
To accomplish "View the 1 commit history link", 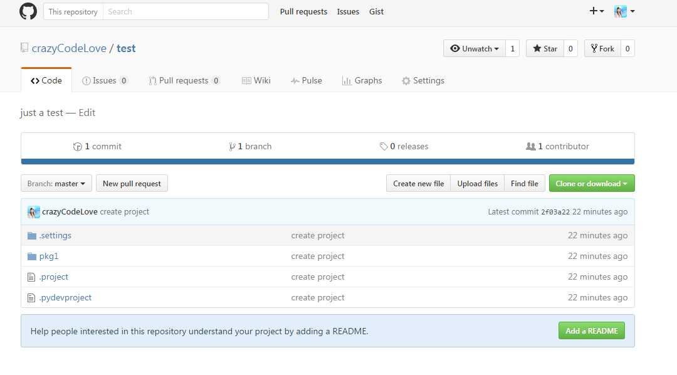I will [x=98, y=147].
